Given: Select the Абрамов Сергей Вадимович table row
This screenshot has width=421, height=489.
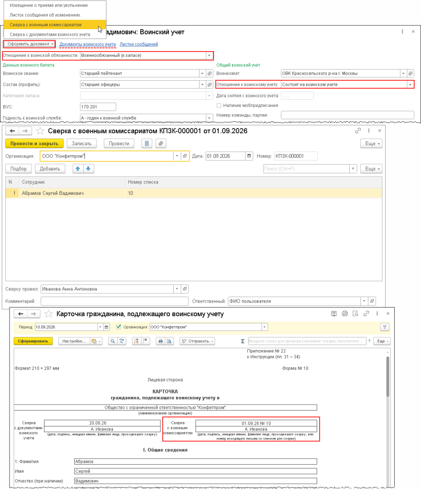Looking at the screenshot, I should pos(194,193).
